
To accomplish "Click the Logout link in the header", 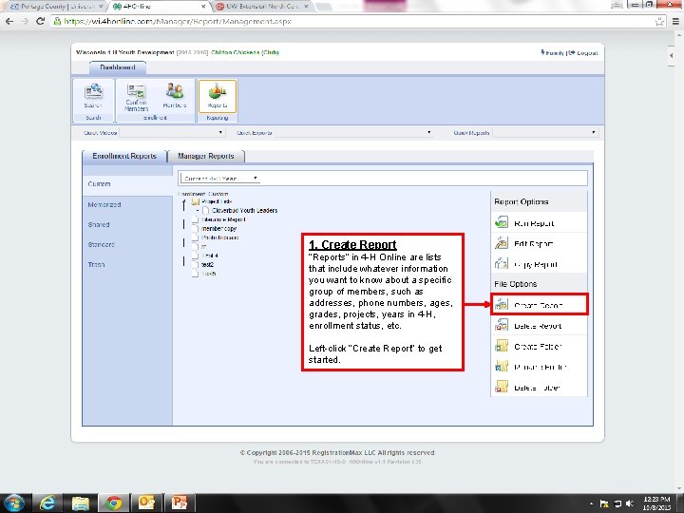I will pos(583,52).
